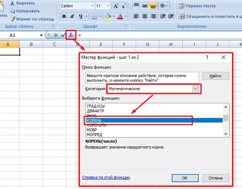
Task: Open underline style dropdown arrow
Action: click(87, 16)
